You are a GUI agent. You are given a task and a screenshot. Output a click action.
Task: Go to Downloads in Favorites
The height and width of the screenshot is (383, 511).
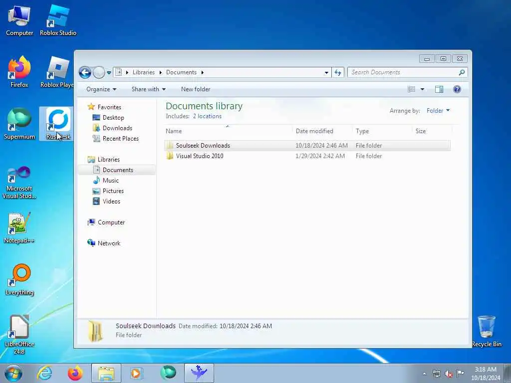pyautogui.click(x=112, y=128)
